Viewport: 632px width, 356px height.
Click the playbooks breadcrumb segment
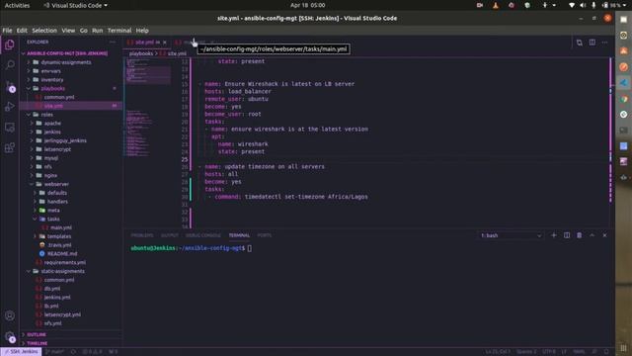(141, 53)
